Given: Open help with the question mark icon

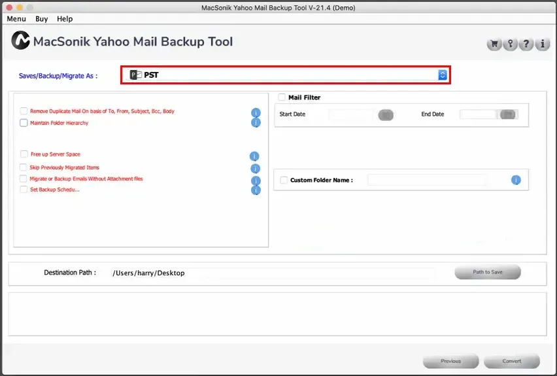Looking at the screenshot, I should 526,44.
